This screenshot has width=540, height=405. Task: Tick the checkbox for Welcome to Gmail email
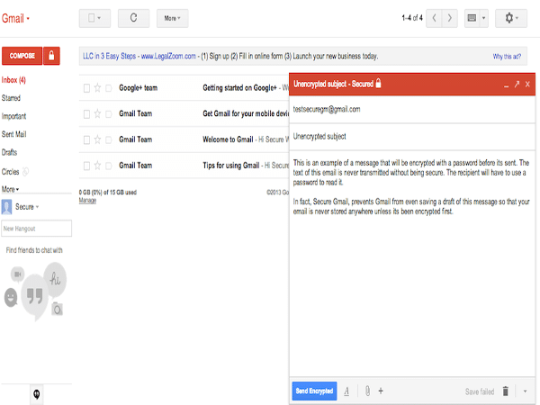pos(86,139)
